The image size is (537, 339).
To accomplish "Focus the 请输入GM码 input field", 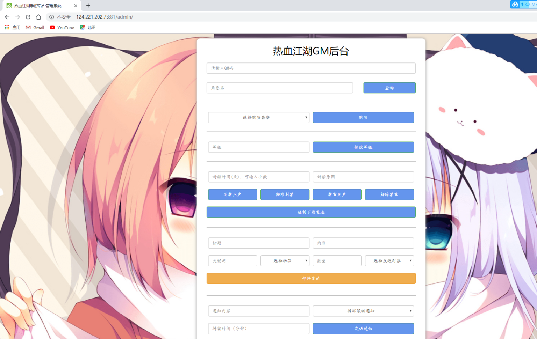I will (311, 68).
